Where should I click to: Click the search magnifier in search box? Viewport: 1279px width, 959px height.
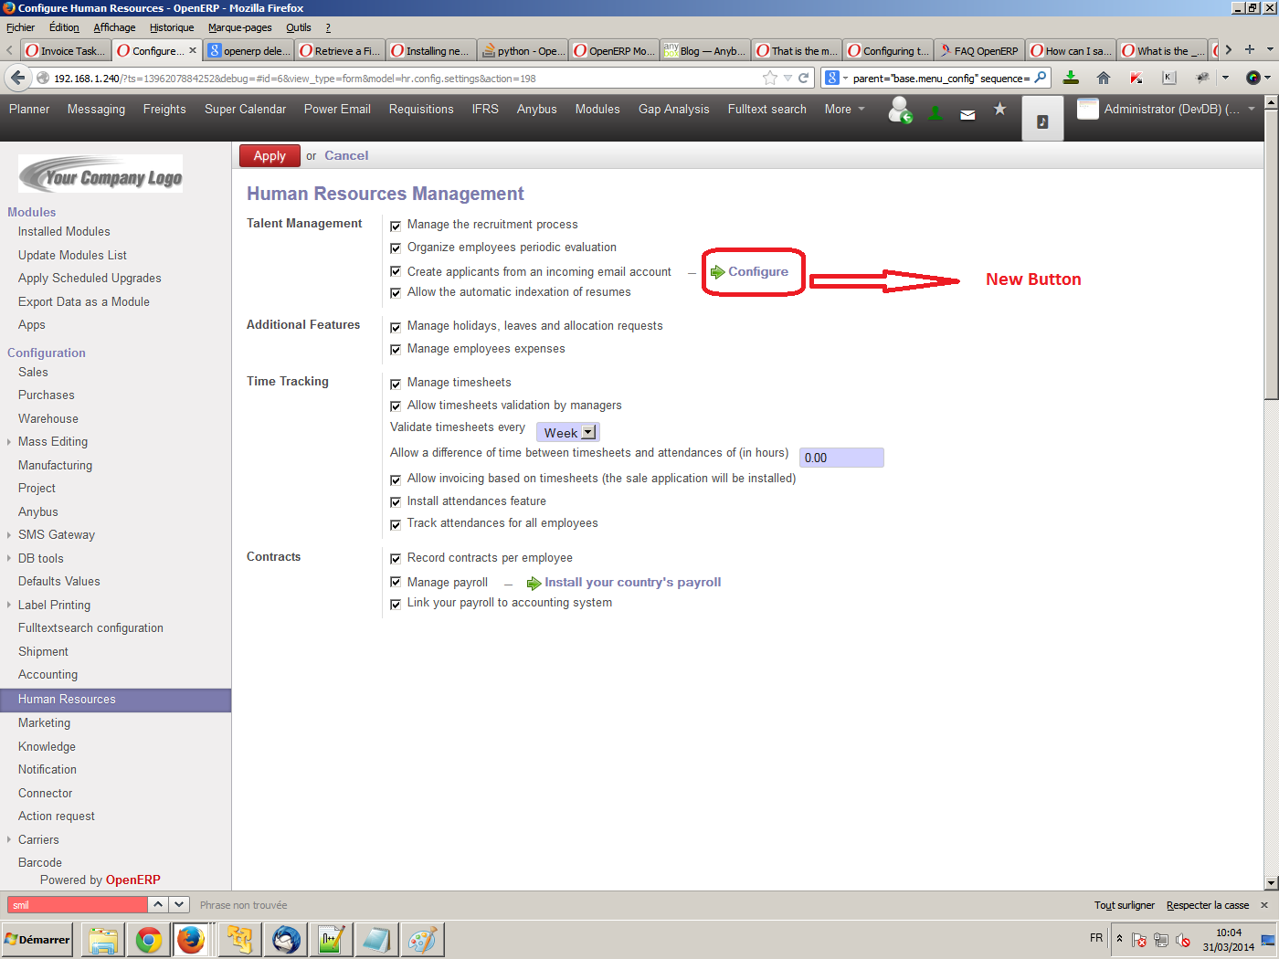[x=1040, y=78]
